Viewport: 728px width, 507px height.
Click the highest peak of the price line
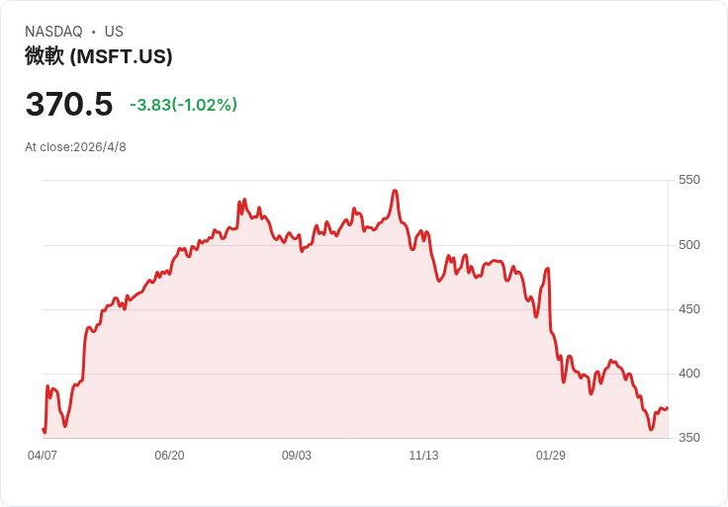point(395,191)
